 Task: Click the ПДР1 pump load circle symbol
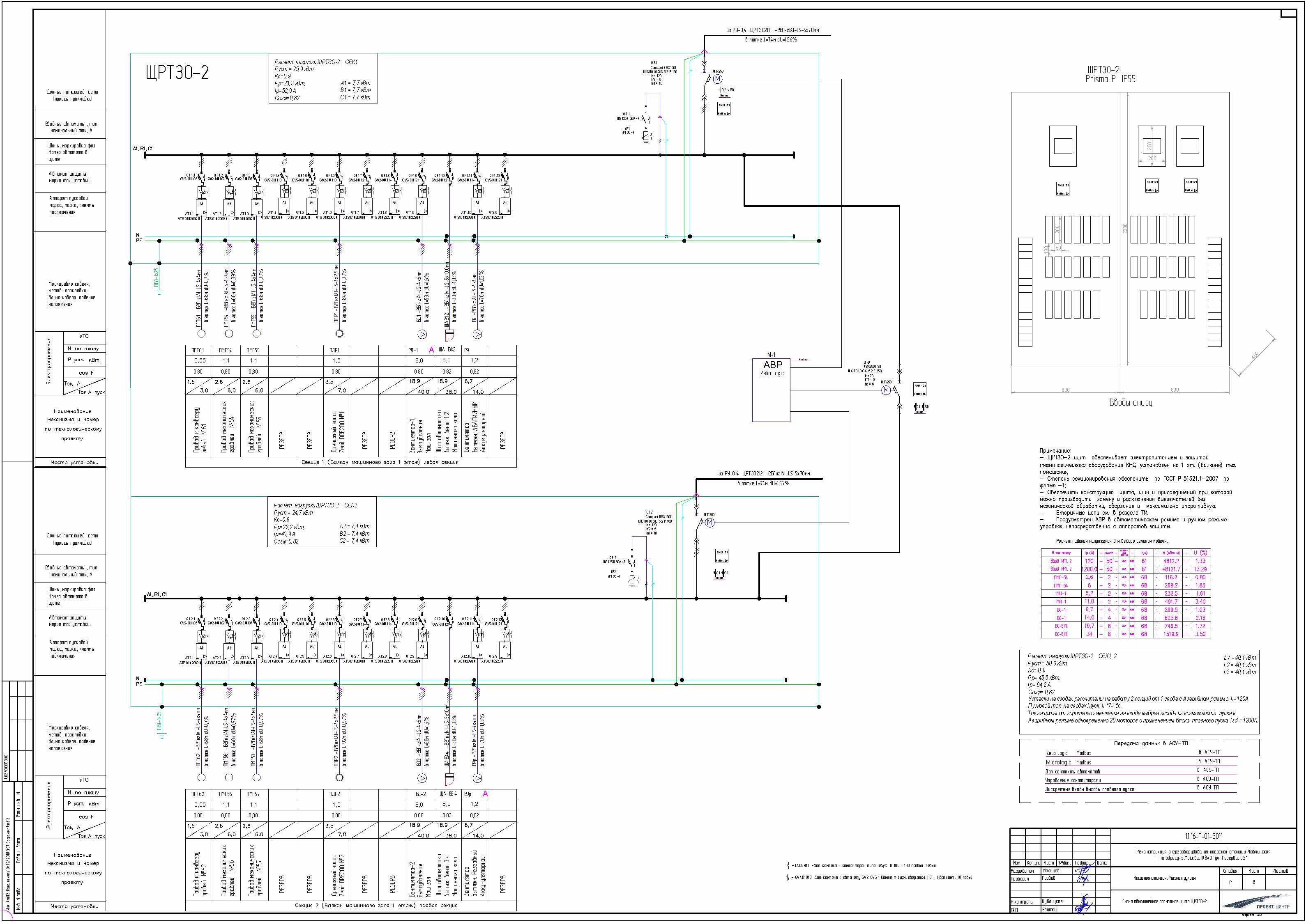point(340,334)
